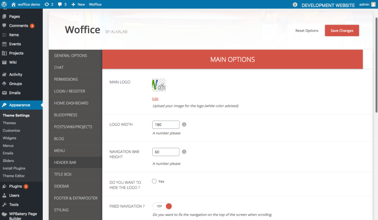Toggle the Fixed Navigation switch
Image resolution: width=378 pixels, height=220 pixels.
coord(162,206)
